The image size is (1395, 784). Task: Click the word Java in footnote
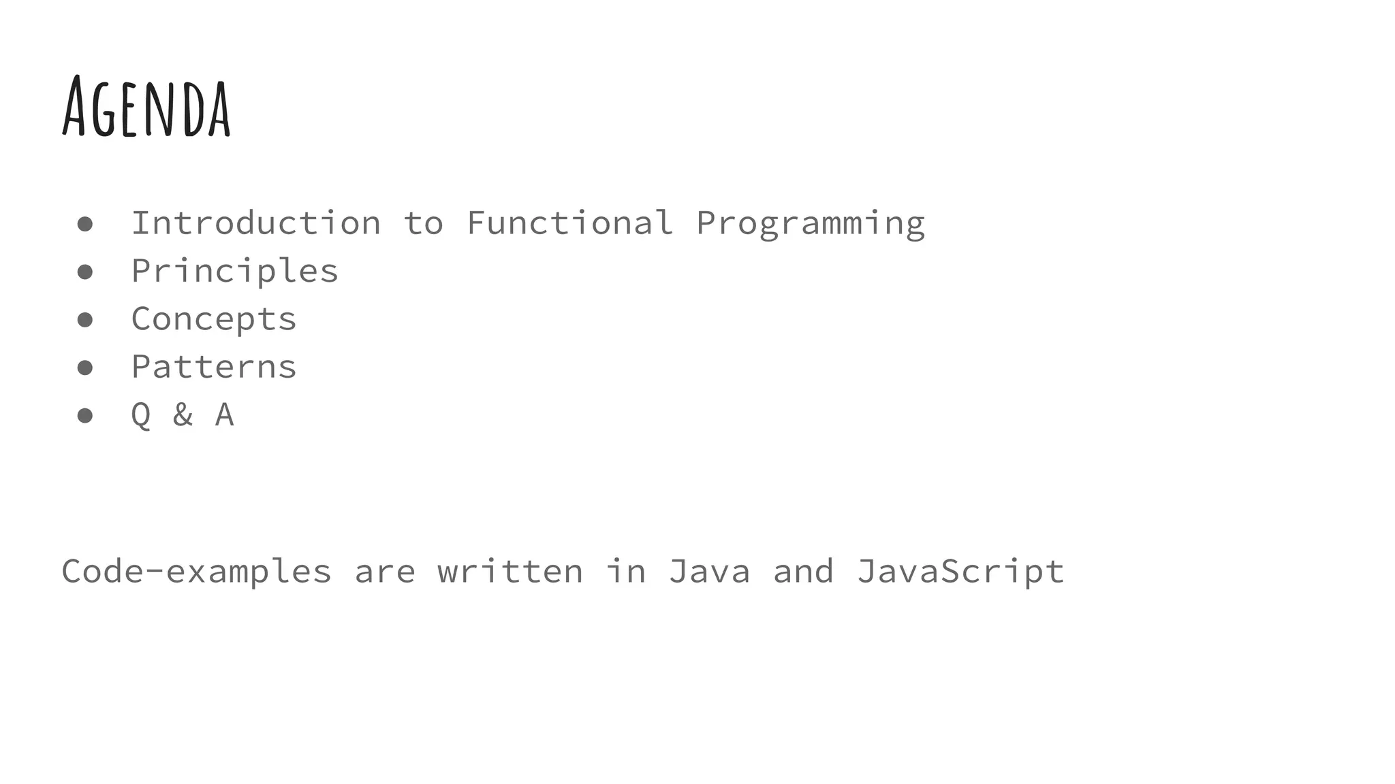[x=709, y=570]
